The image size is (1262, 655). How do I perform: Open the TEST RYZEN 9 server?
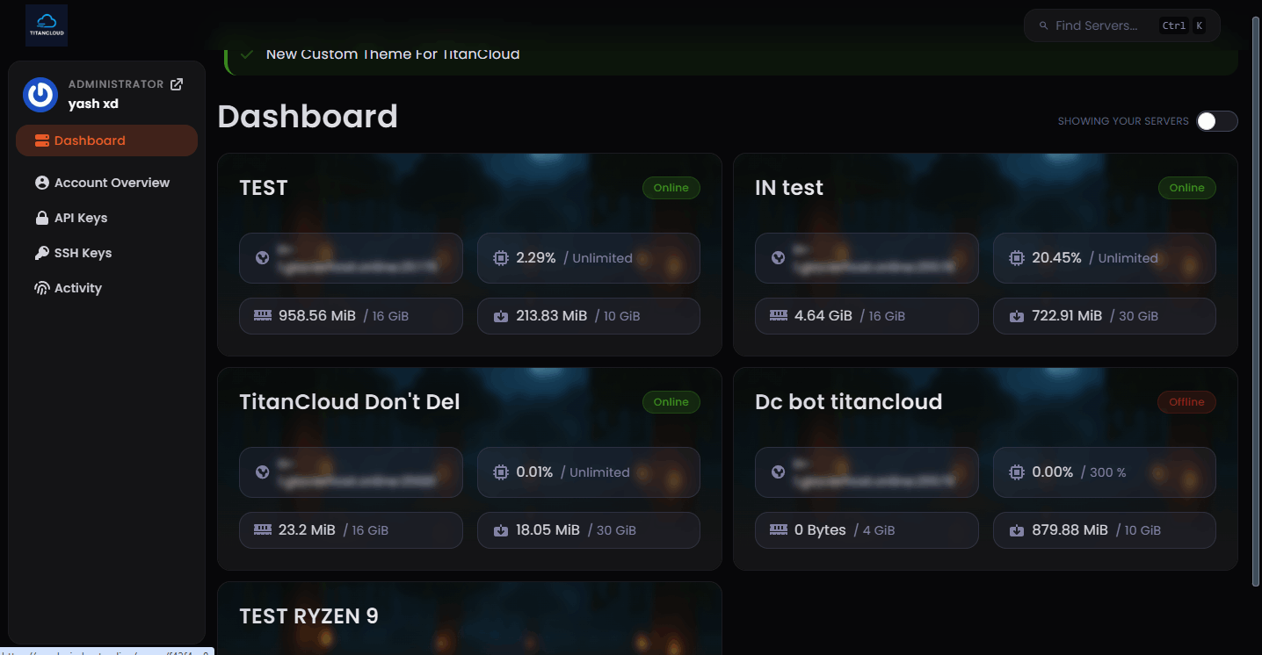point(308,616)
